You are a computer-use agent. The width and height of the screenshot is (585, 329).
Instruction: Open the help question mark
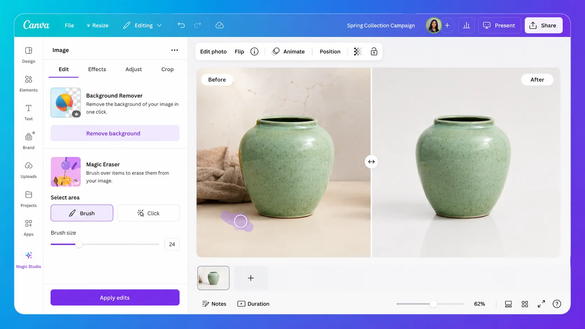(557, 304)
